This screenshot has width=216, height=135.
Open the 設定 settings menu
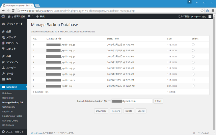click(9, 79)
